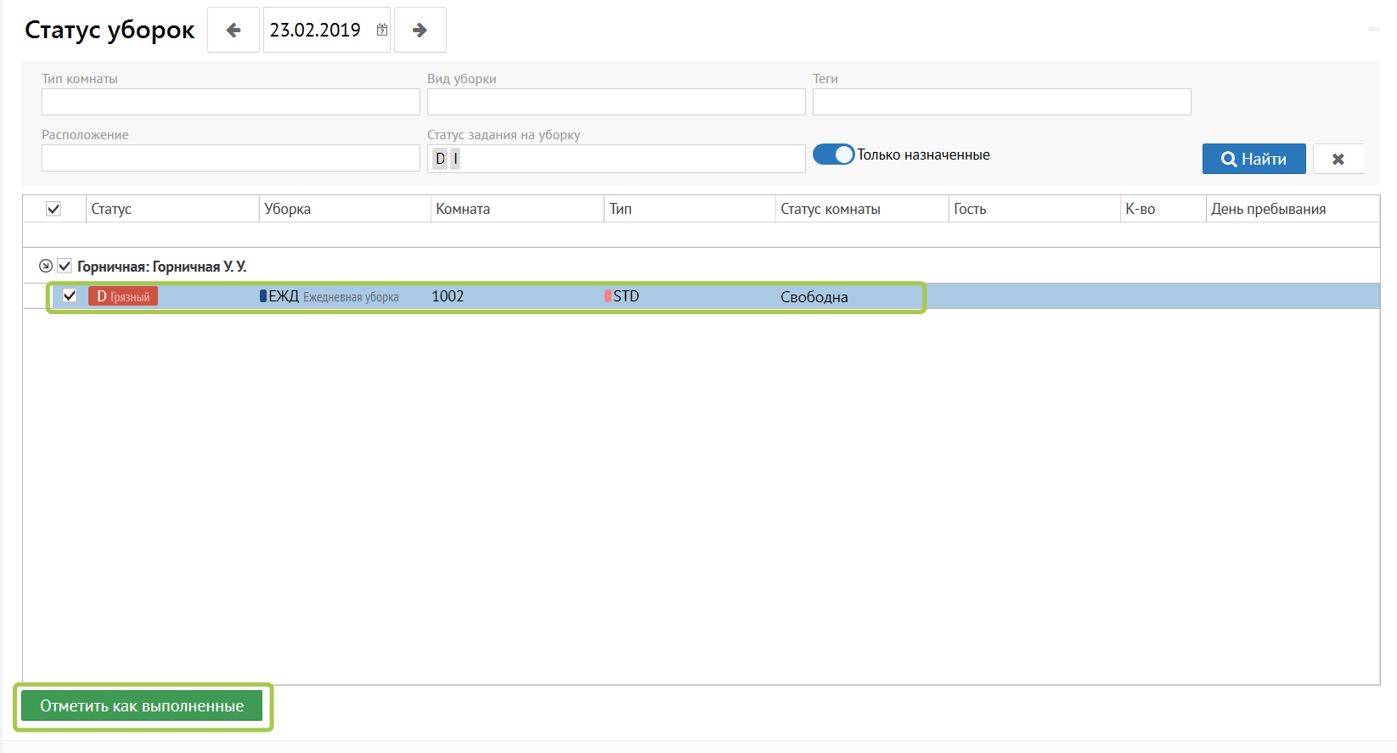This screenshot has width=1397, height=753.
Task: Click Отметить как выполненные button
Action: coord(142,706)
